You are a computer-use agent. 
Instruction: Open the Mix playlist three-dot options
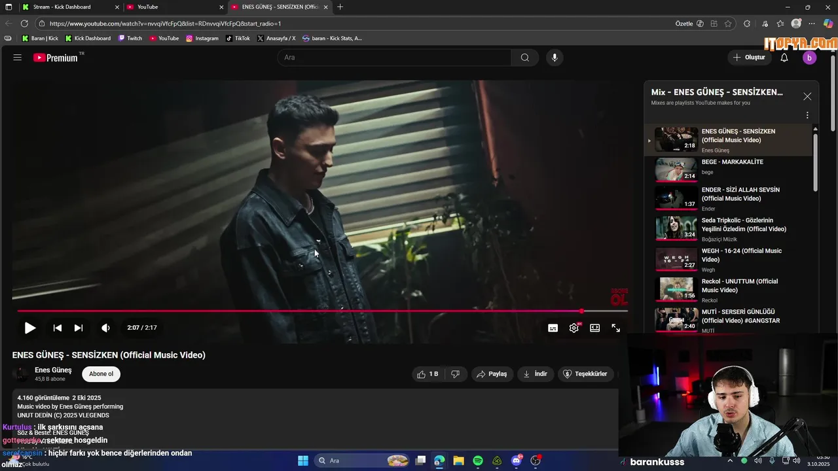(807, 115)
